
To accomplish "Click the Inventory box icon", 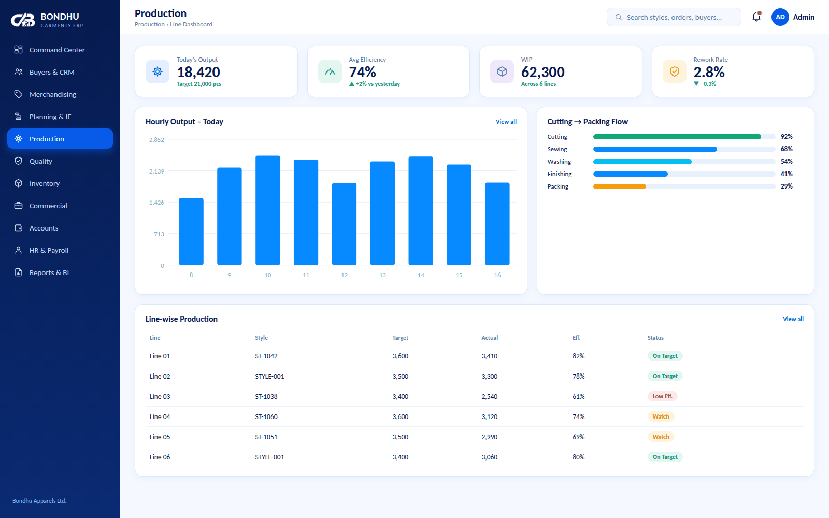I will [18, 183].
